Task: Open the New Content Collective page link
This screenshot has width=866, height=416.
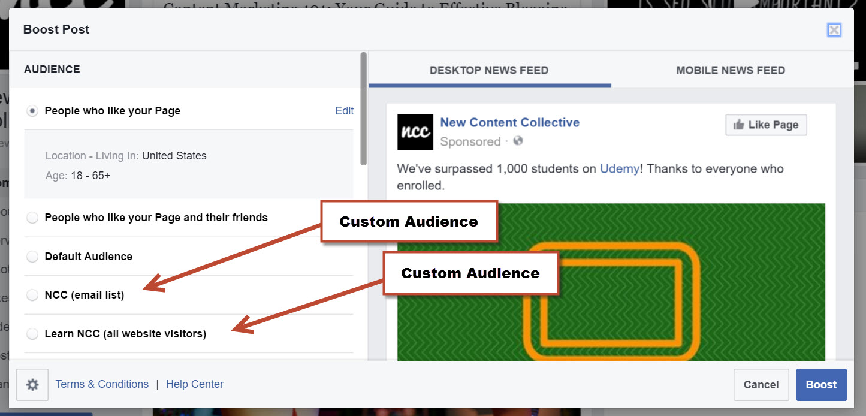Action: pyautogui.click(x=510, y=123)
